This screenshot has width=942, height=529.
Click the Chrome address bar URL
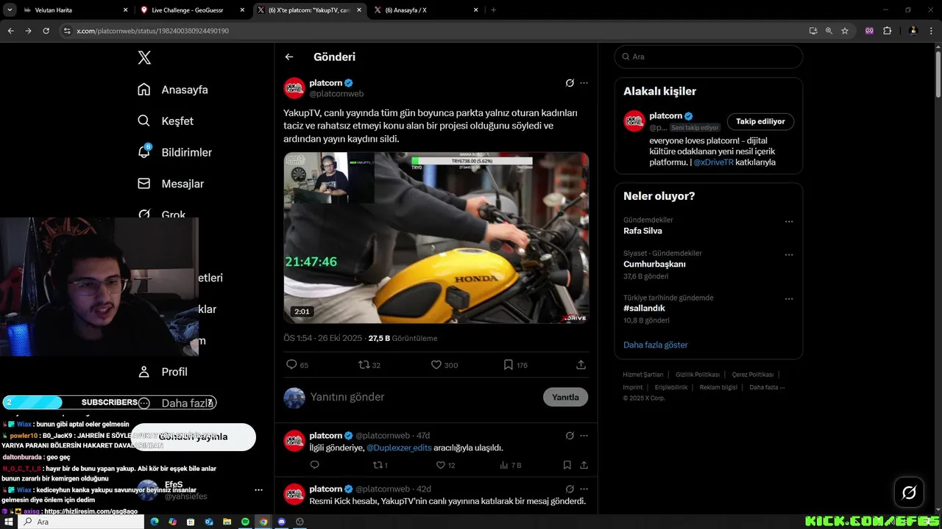pyautogui.click(x=152, y=31)
